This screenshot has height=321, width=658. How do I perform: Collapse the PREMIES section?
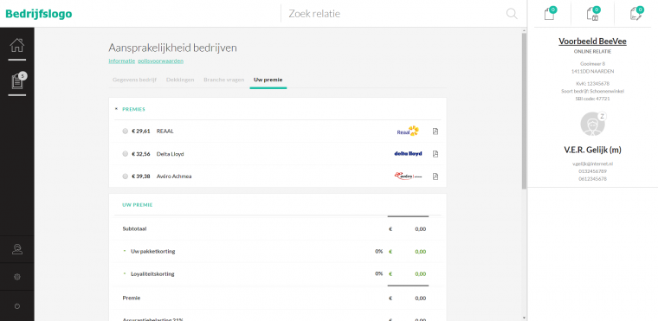pyautogui.click(x=116, y=109)
